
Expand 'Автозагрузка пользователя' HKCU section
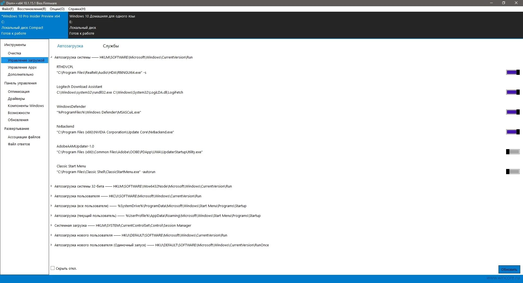pyautogui.click(x=51, y=196)
